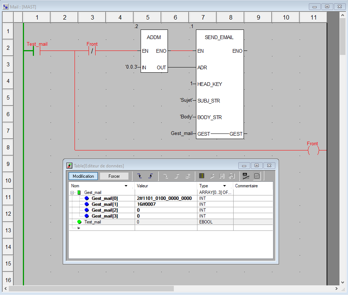The image size is (348, 295).
Task: Click the Mail MAST window title icon
Action: point(6,7)
